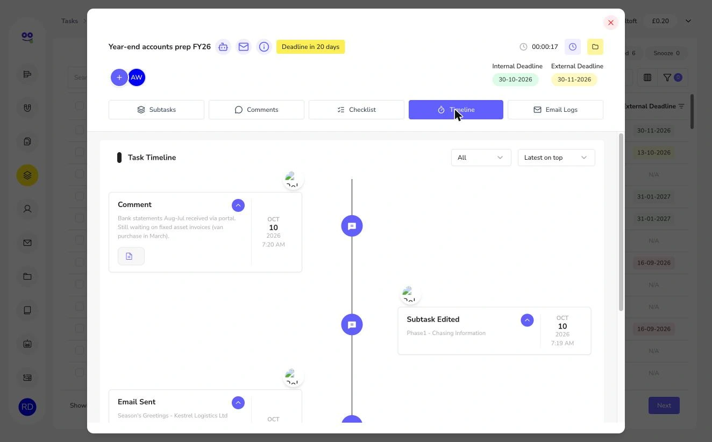The width and height of the screenshot is (712, 442).
Task: Open the All filter dropdown
Action: coord(481,158)
